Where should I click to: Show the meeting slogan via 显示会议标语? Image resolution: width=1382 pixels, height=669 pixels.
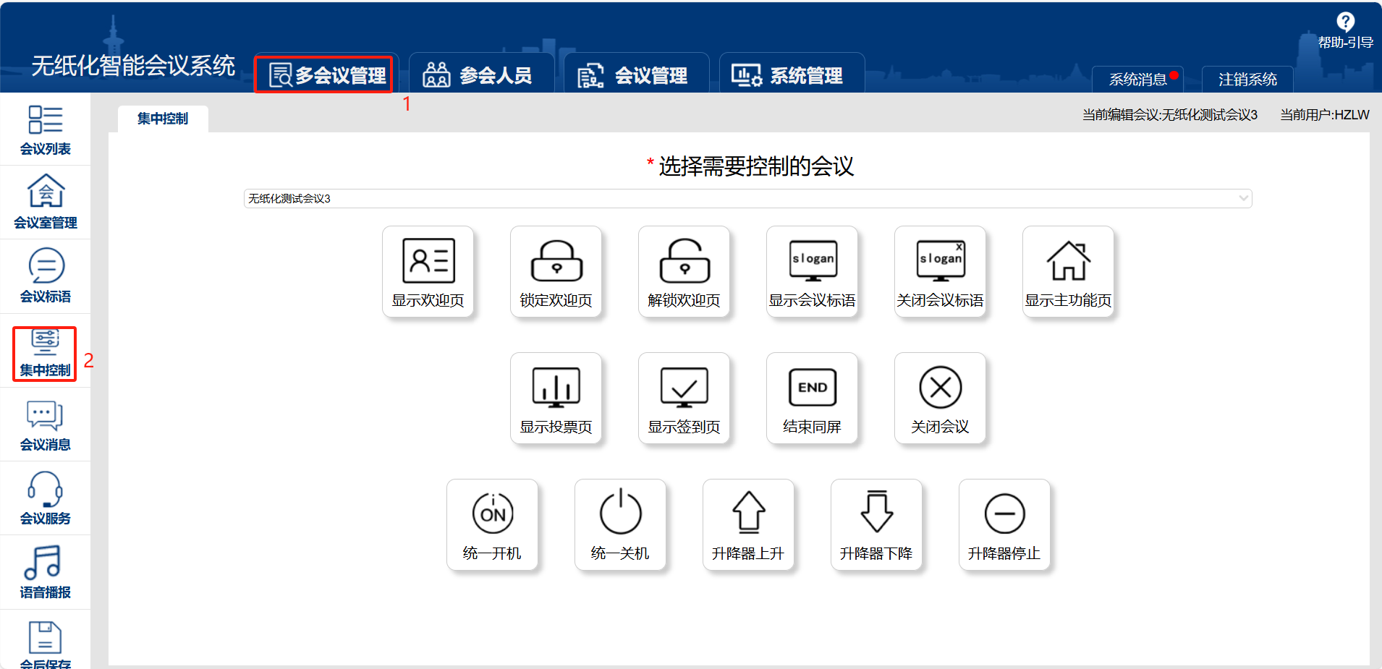coord(813,271)
